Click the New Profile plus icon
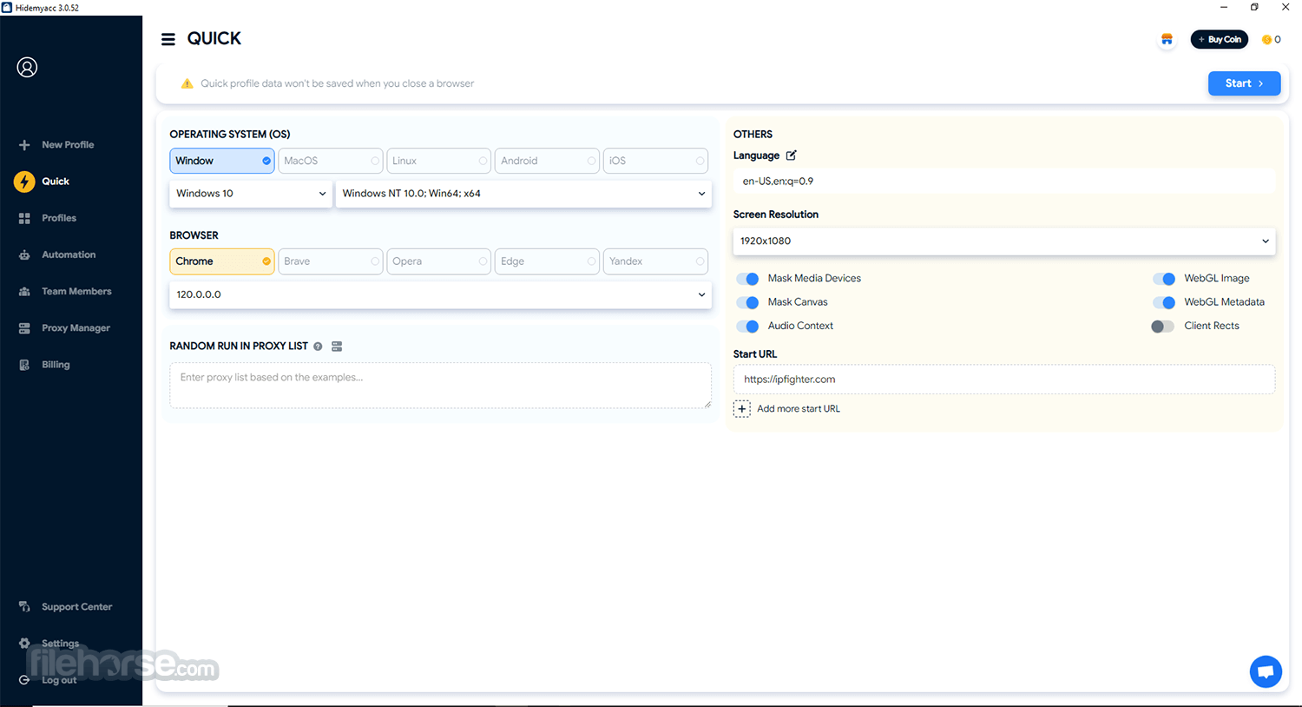 coord(24,145)
